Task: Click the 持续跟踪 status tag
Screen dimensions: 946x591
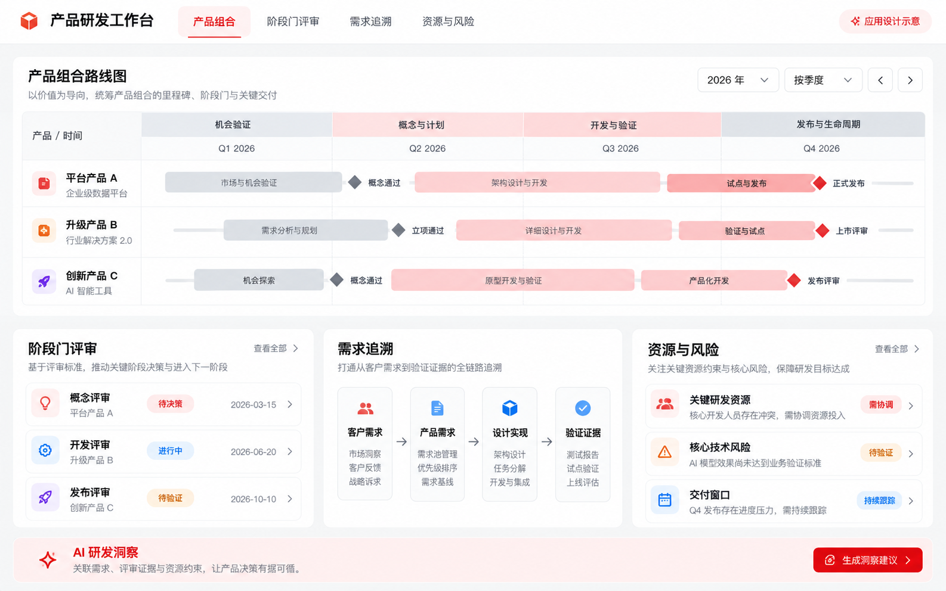Action: coord(879,500)
